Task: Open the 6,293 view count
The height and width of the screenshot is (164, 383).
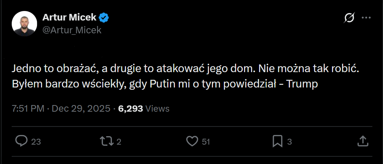Action: (x=130, y=109)
